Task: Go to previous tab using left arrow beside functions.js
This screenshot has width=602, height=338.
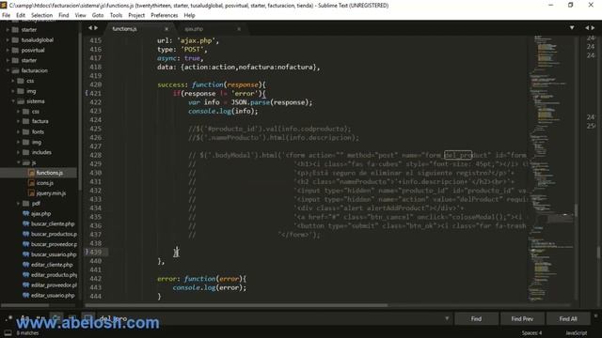Action: 90,28
